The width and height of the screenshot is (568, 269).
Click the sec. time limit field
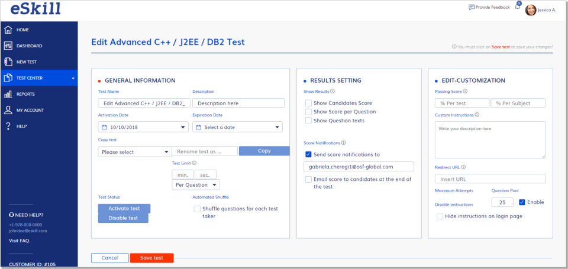coord(205,175)
